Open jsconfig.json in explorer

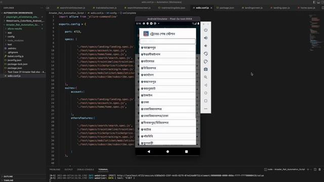pos(14,60)
